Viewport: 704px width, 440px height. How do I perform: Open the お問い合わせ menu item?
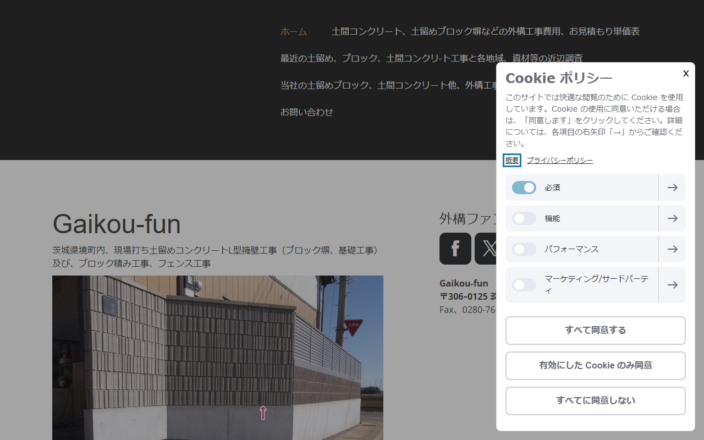point(307,112)
